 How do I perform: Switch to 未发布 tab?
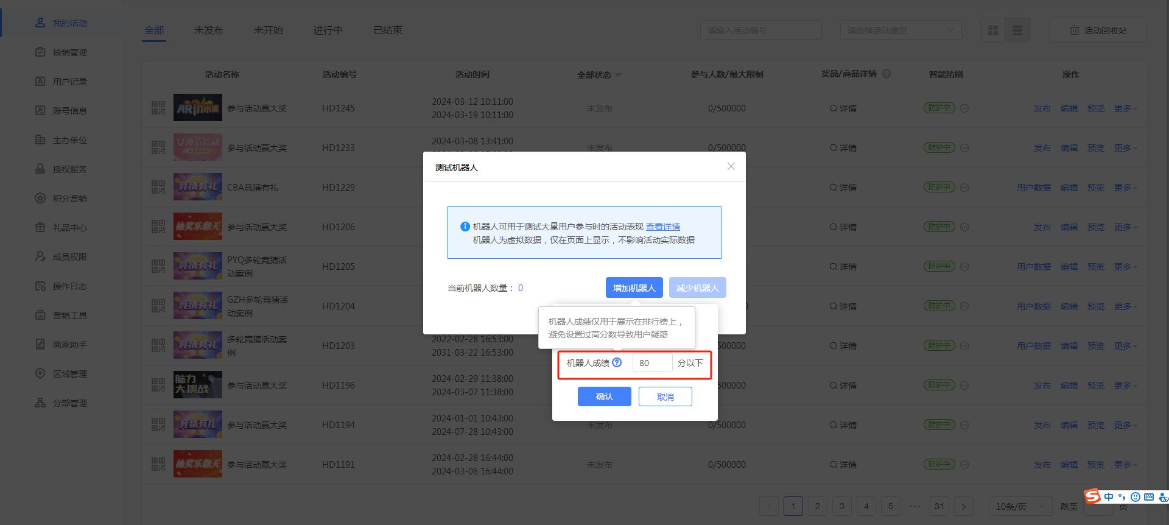point(208,30)
